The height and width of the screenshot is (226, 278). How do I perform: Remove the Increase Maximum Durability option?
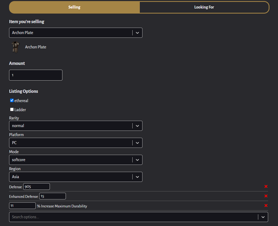(266, 206)
